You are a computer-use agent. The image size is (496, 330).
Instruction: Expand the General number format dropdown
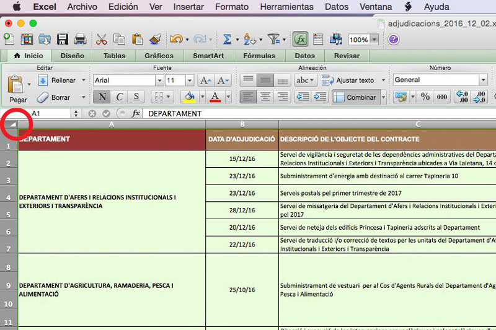(x=483, y=80)
